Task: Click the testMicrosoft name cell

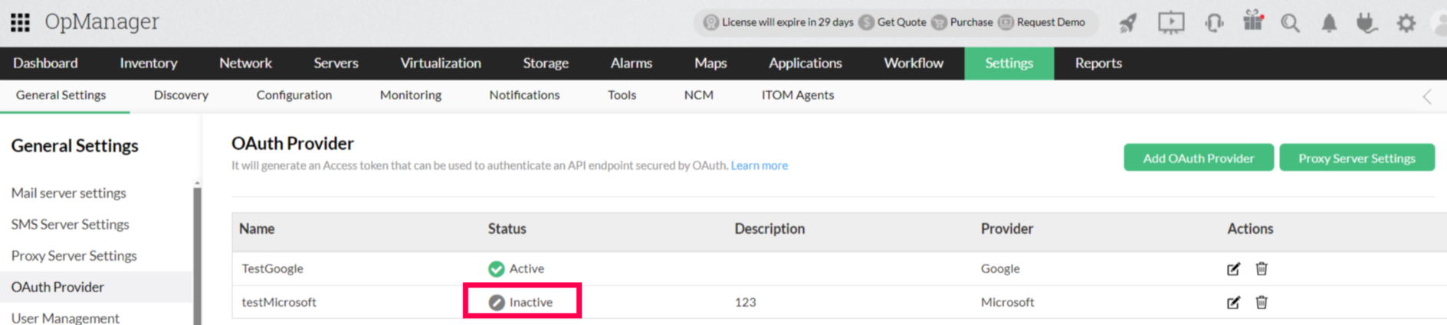Action: coord(279,302)
